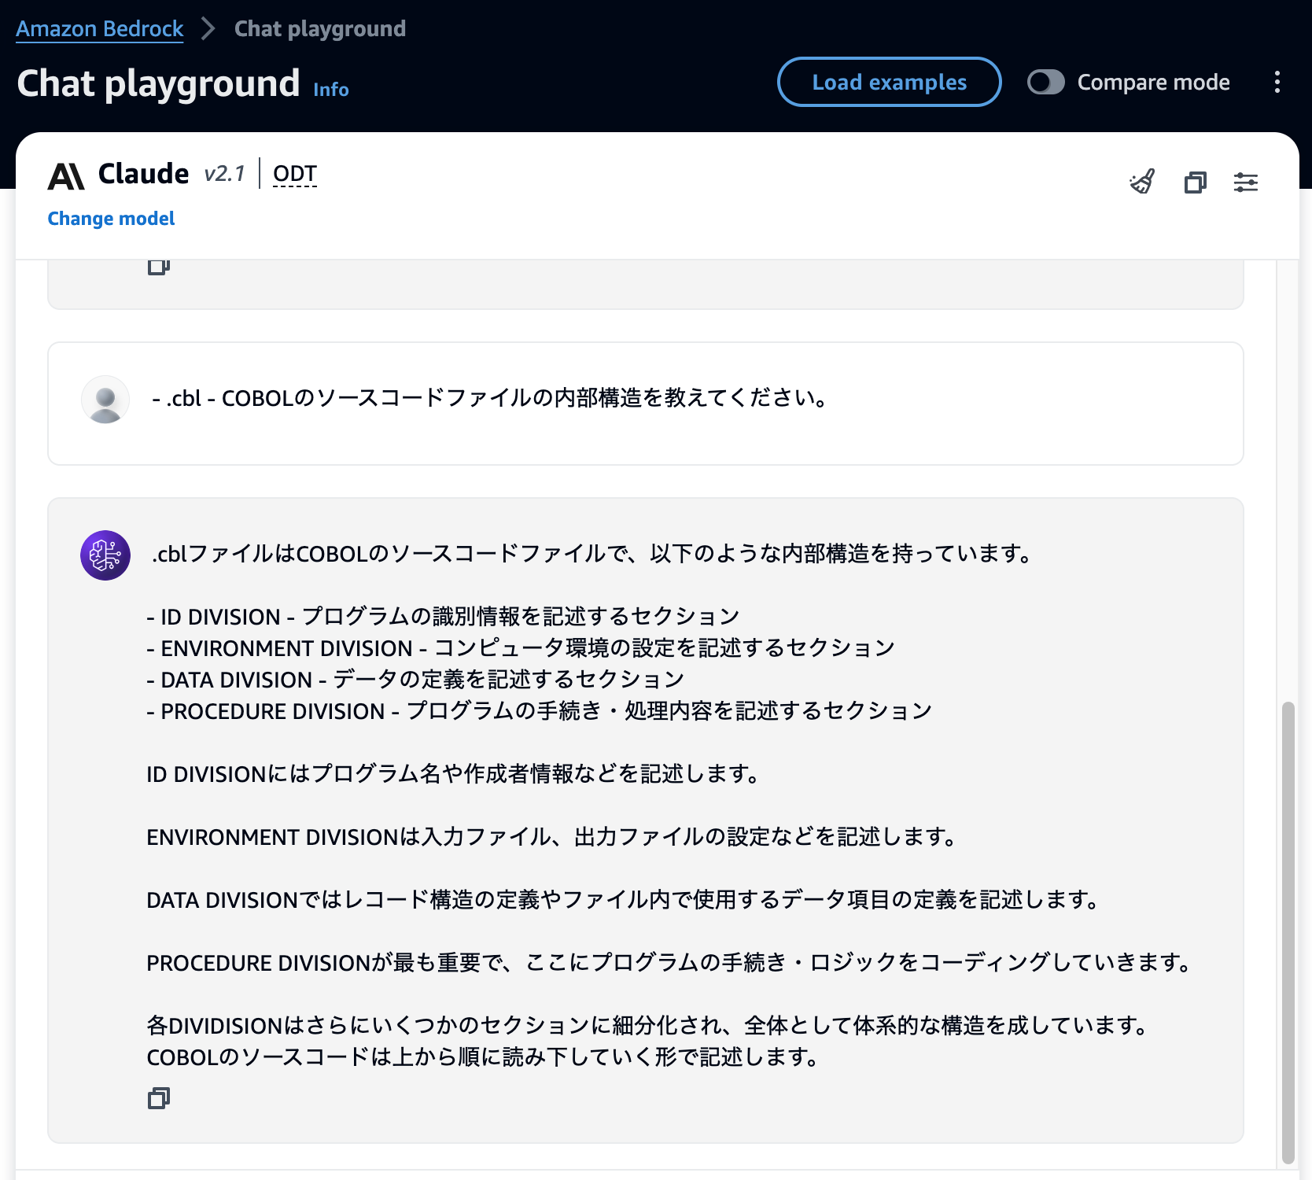Image resolution: width=1312 pixels, height=1180 pixels.
Task: Copy the previous message at top of chat
Action: [159, 267]
